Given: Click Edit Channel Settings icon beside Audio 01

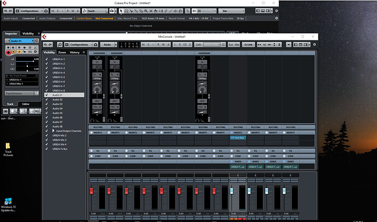Looking at the screenshot, I should coord(37,41).
